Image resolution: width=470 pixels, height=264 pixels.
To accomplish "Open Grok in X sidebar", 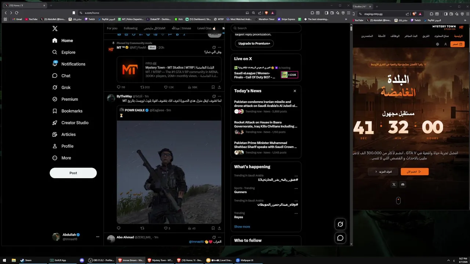I will [61, 88].
